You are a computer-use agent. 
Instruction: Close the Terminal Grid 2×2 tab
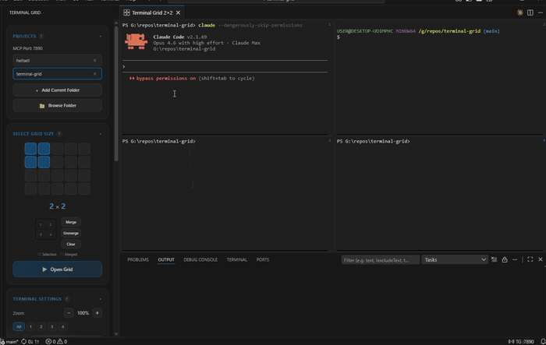[179, 12]
